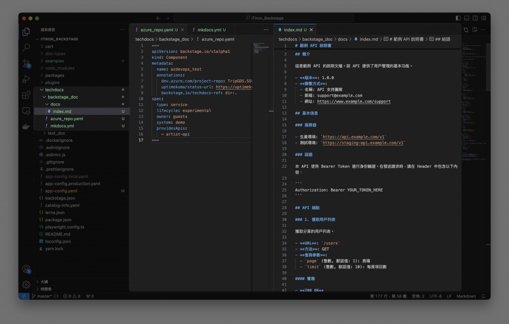The width and height of the screenshot is (509, 324).
Task: Click the remote window indicator in status bar
Action: click(24, 296)
